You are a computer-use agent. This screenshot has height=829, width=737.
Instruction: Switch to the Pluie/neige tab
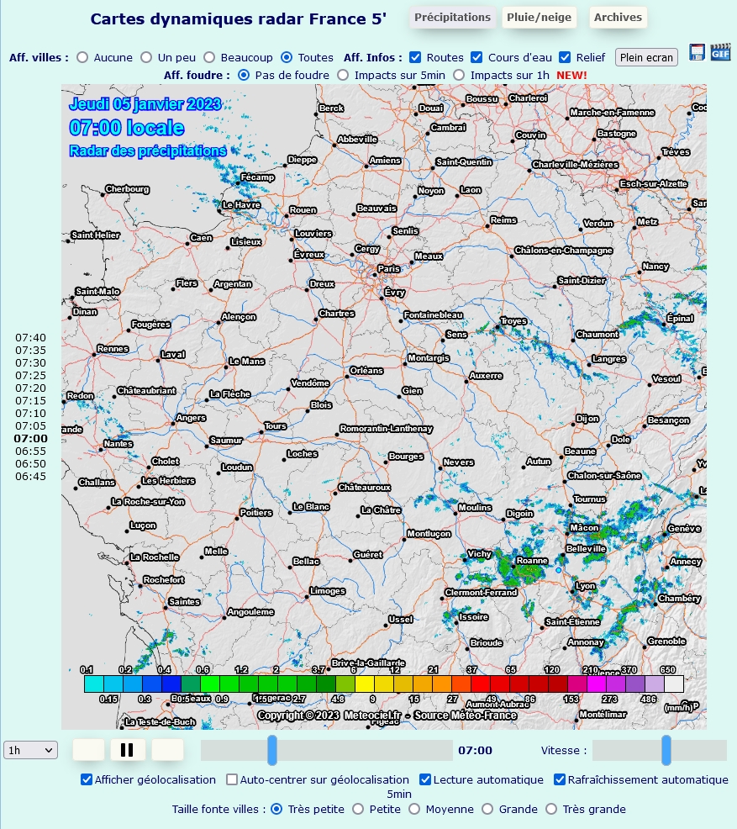(x=539, y=17)
